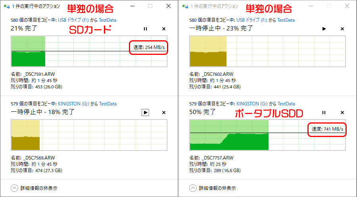
Task: Click the remaining items 474 (27.3 GB)
Action: coord(49,171)
